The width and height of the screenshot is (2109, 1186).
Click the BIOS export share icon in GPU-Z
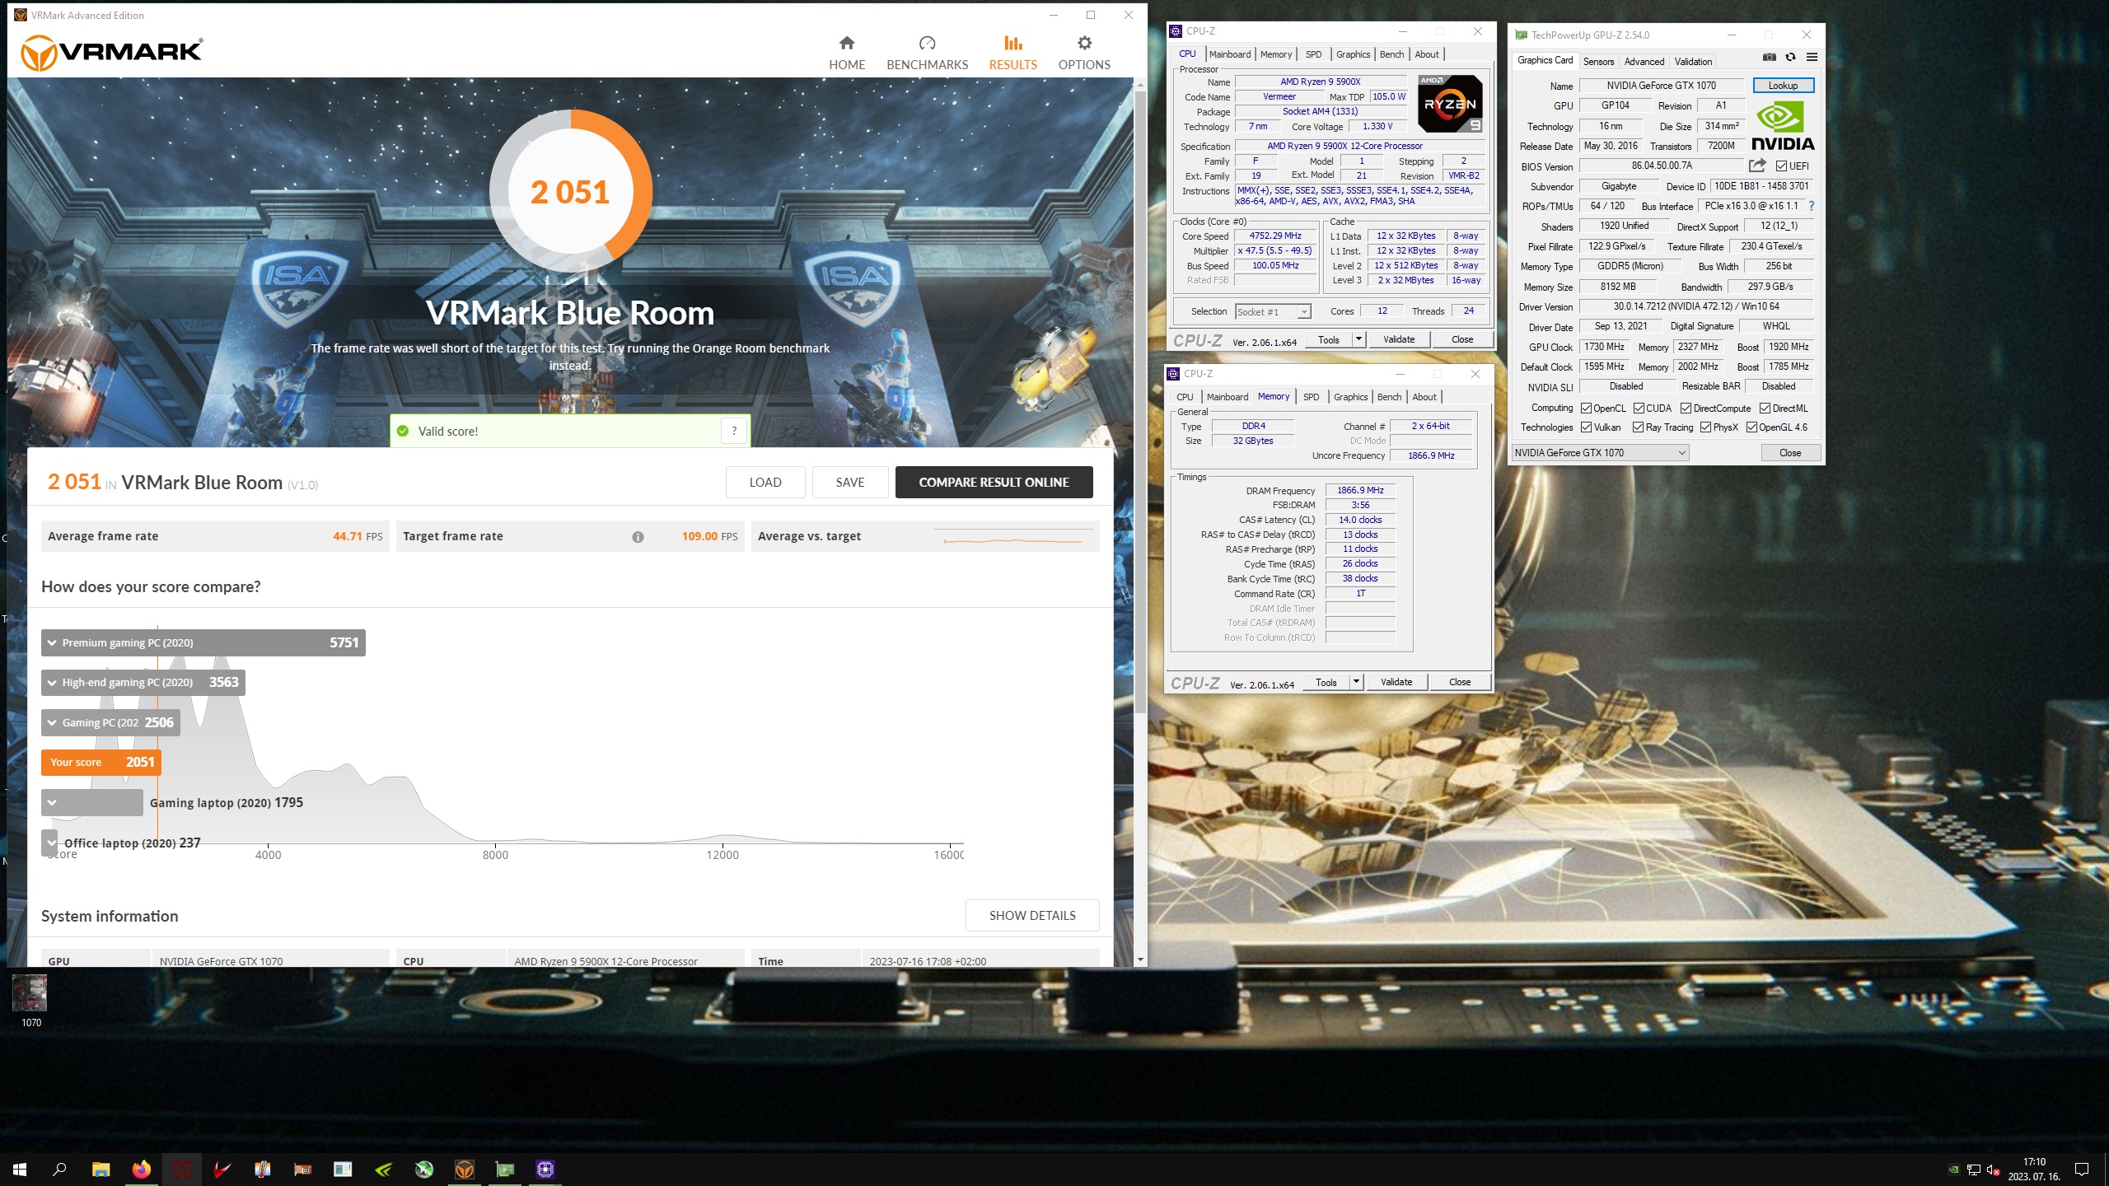tap(1757, 166)
